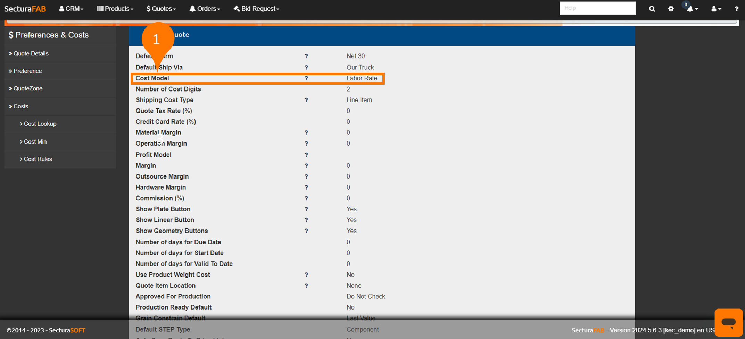Open the user account menu
The width and height of the screenshot is (745, 339).
pyautogui.click(x=716, y=9)
